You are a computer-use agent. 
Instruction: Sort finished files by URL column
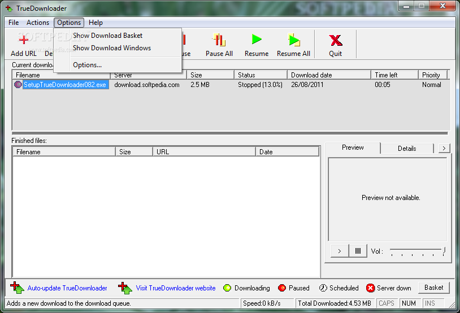pos(204,152)
